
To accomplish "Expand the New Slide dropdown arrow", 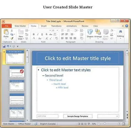I will point(23,39).
